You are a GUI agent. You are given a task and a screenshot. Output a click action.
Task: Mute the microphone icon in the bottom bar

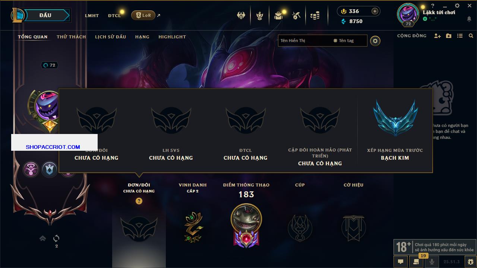(x=432, y=262)
